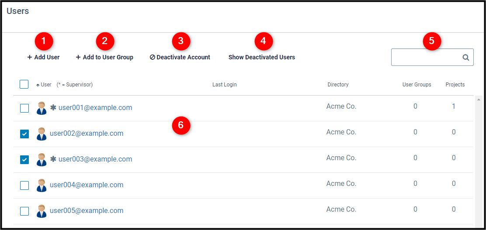Check the user001@example.com row checkbox
The width and height of the screenshot is (486, 230).
[x=24, y=108]
